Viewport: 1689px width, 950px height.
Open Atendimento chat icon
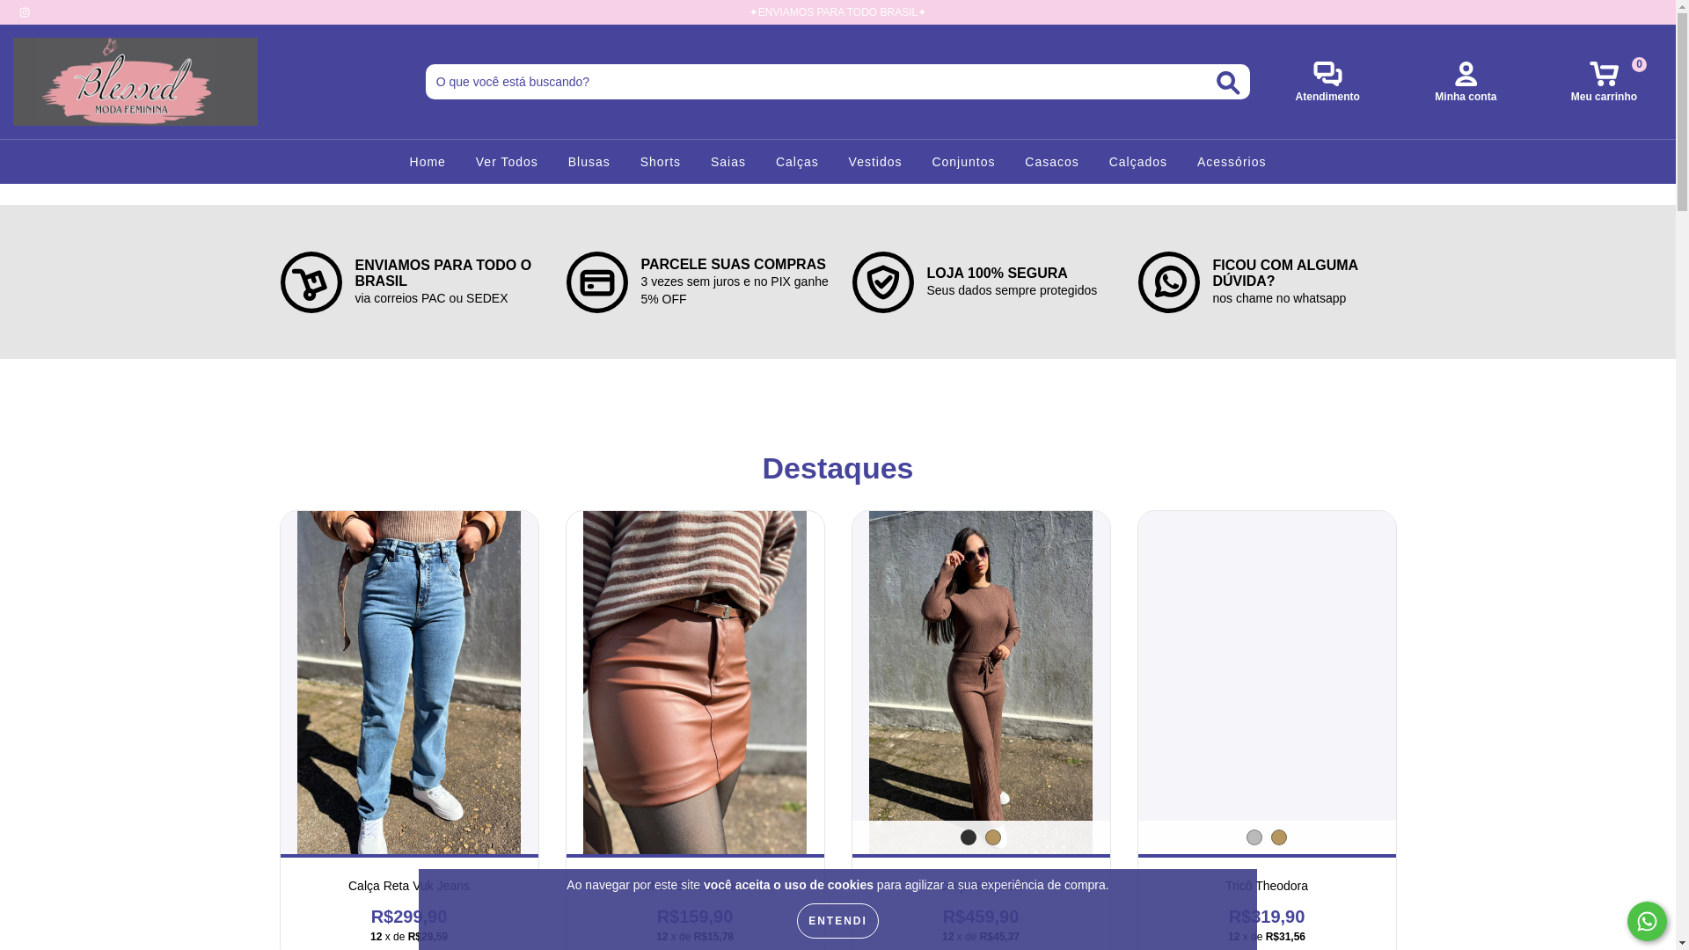[1327, 73]
